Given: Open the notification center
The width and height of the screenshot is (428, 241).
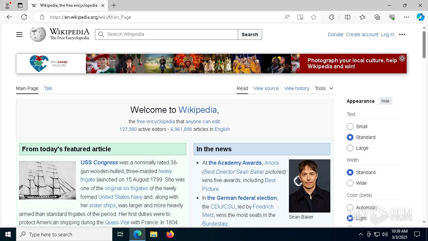Looking at the screenshot, I should [x=417, y=234].
